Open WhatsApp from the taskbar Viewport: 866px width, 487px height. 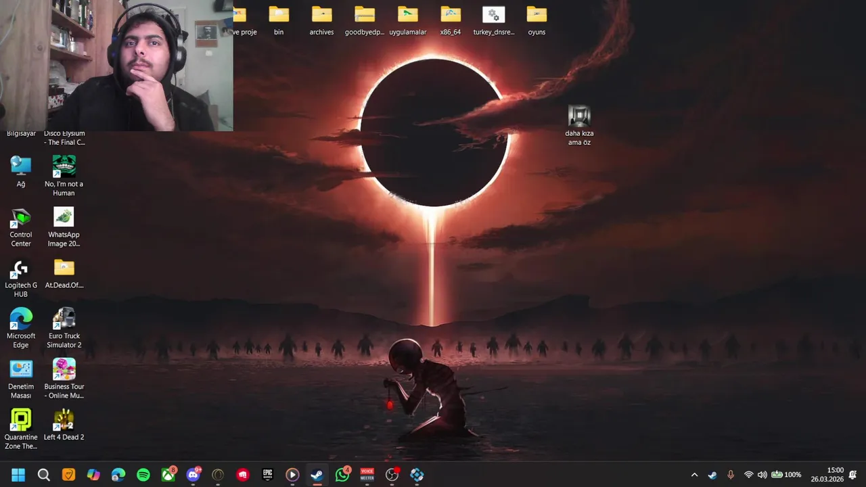[342, 475]
